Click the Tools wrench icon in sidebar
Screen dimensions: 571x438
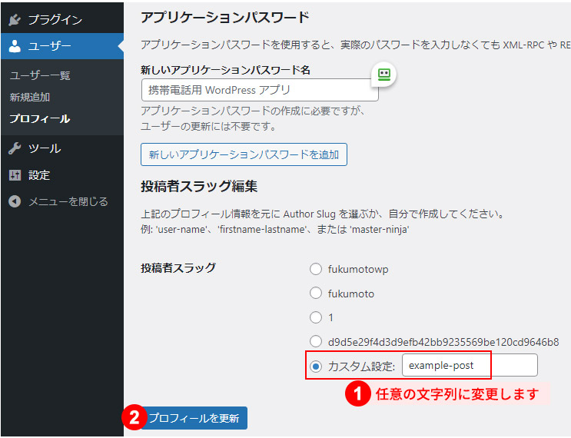point(15,148)
